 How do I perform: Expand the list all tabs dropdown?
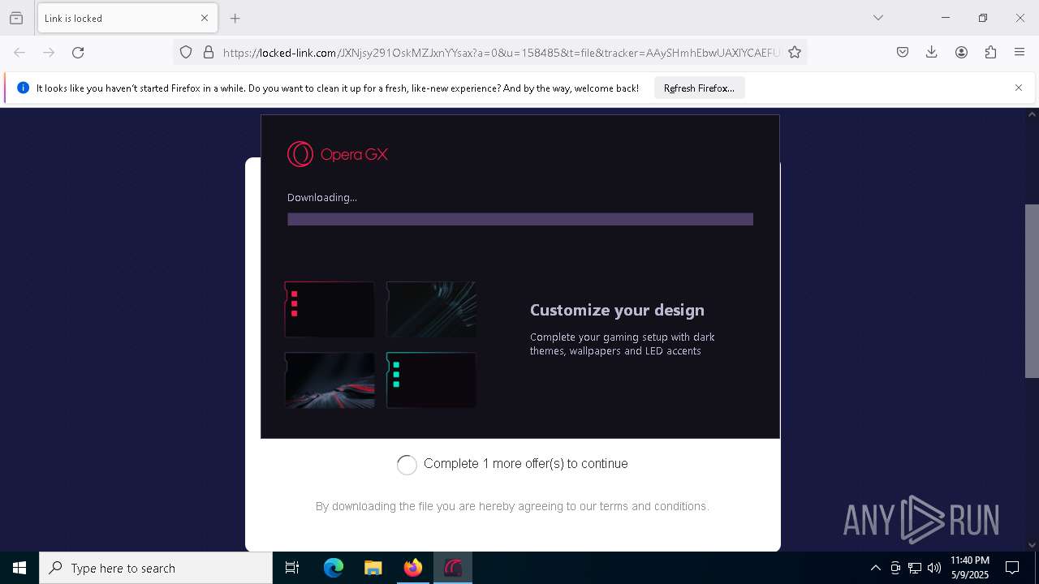pos(878,18)
